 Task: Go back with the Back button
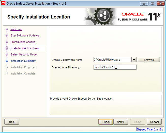pos(106,122)
